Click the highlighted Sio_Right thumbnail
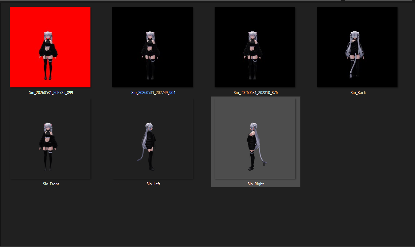 tap(255, 139)
